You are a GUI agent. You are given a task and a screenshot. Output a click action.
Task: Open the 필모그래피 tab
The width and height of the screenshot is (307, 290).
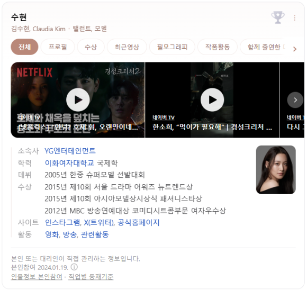pos(173,47)
